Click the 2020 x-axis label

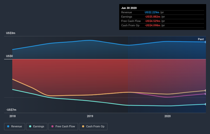point(168,116)
